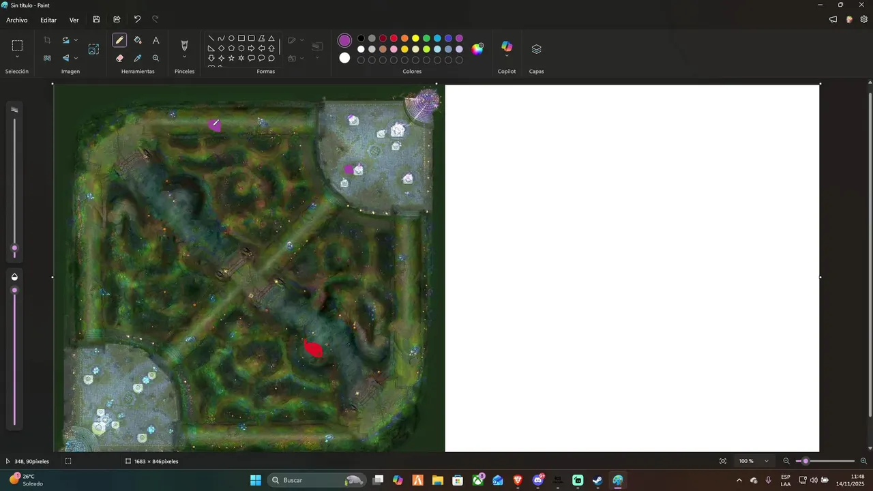Viewport: 873px width, 491px height.
Task: Select the Curve shape
Action: pyautogui.click(x=221, y=38)
